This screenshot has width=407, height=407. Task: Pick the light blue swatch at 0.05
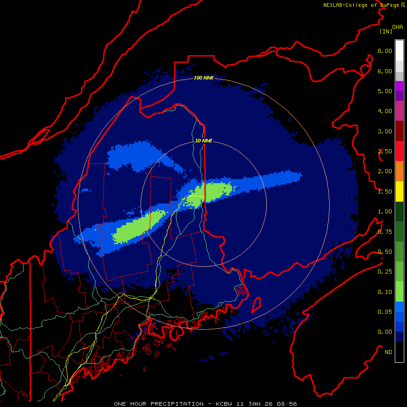(x=399, y=307)
